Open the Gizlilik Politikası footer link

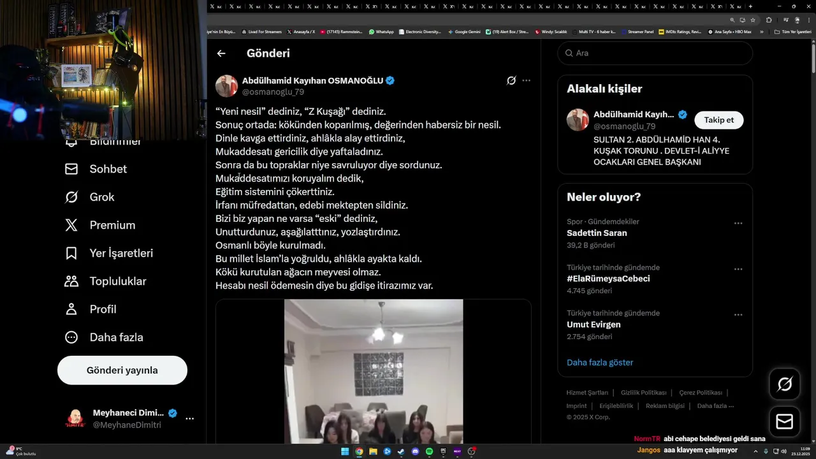643,393
